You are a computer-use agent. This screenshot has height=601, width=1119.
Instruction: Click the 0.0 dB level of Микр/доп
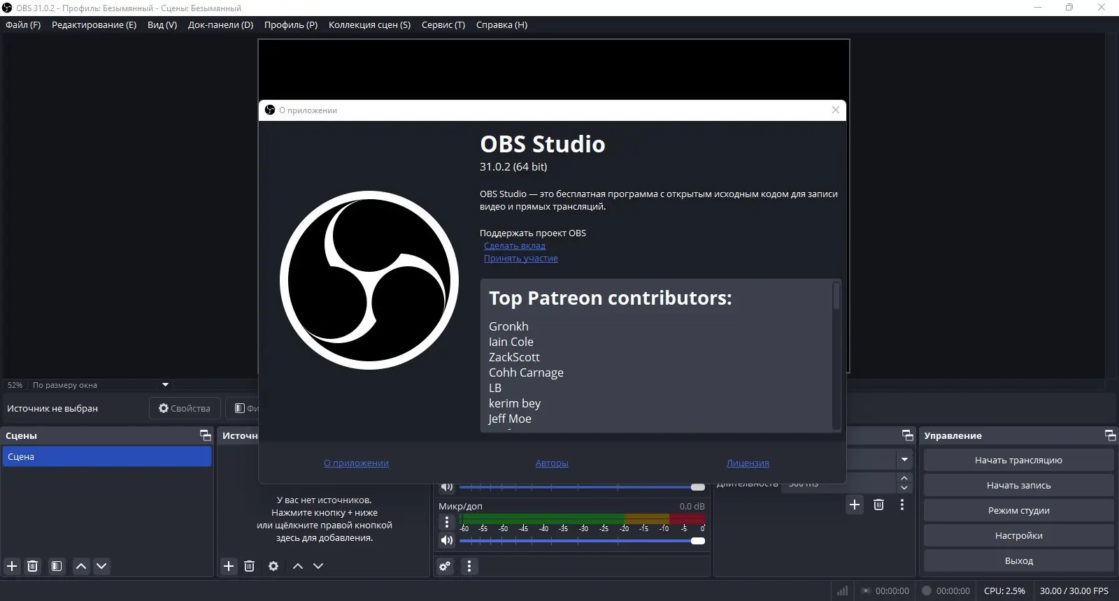692,506
